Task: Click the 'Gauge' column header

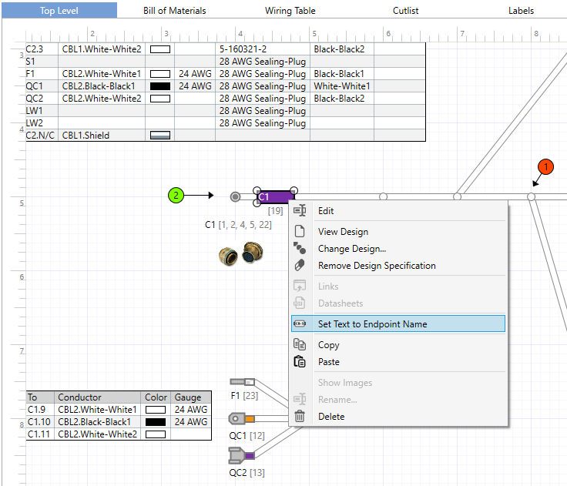Action: click(x=191, y=397)
